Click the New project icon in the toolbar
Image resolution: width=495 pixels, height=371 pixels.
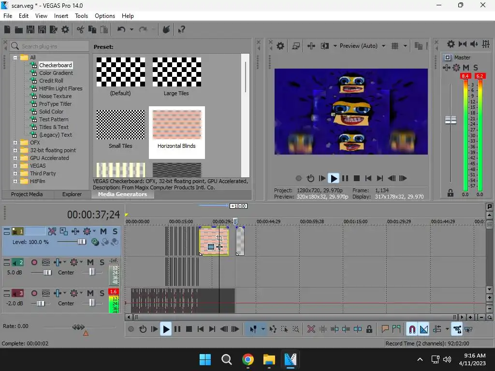[7, 29]
